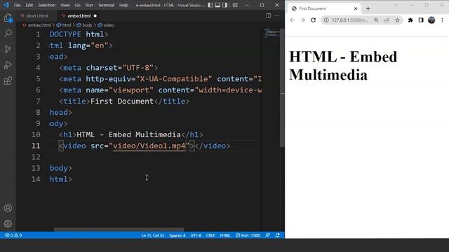This screenshot has height=252, width=449.
Task: Click the editor horizontal scrollbar
Action: (x=119, y=229)
